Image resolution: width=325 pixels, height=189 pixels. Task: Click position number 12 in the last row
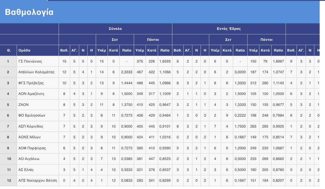point(9,181)
